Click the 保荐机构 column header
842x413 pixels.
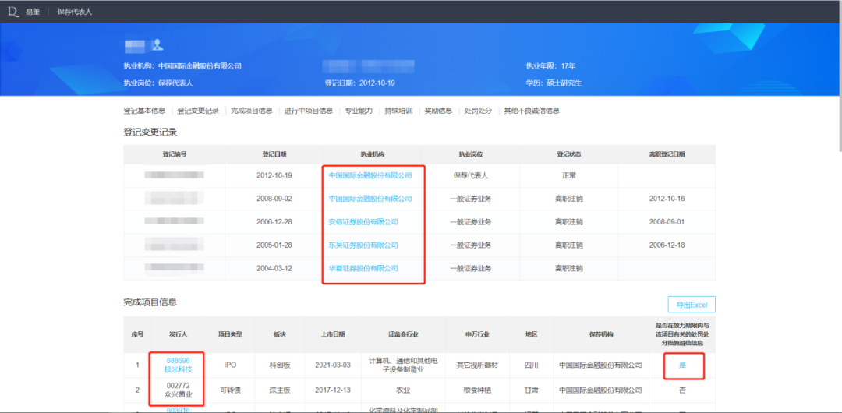pos(601,334)
